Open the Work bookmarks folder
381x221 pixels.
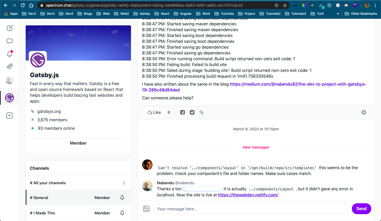click(203, 13)
